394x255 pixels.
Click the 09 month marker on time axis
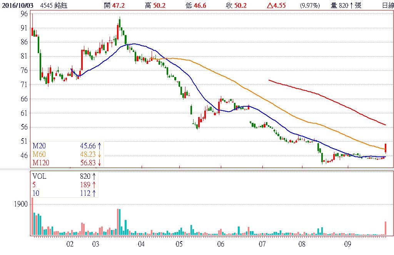[x=348, y=244]
